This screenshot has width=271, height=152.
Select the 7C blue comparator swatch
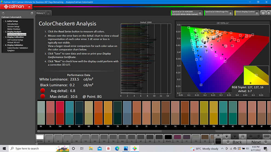tap(127, 113)
